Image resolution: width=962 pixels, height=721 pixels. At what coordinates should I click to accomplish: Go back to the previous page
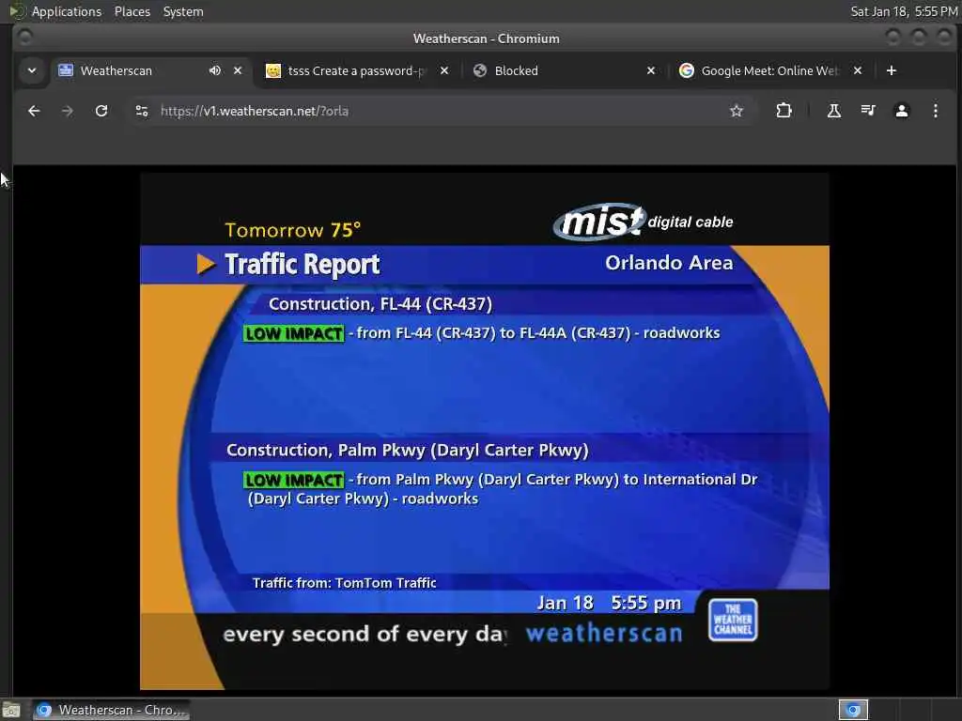pos(34,111)
